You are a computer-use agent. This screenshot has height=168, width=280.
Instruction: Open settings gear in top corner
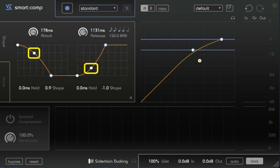click(x=274, y=5)
